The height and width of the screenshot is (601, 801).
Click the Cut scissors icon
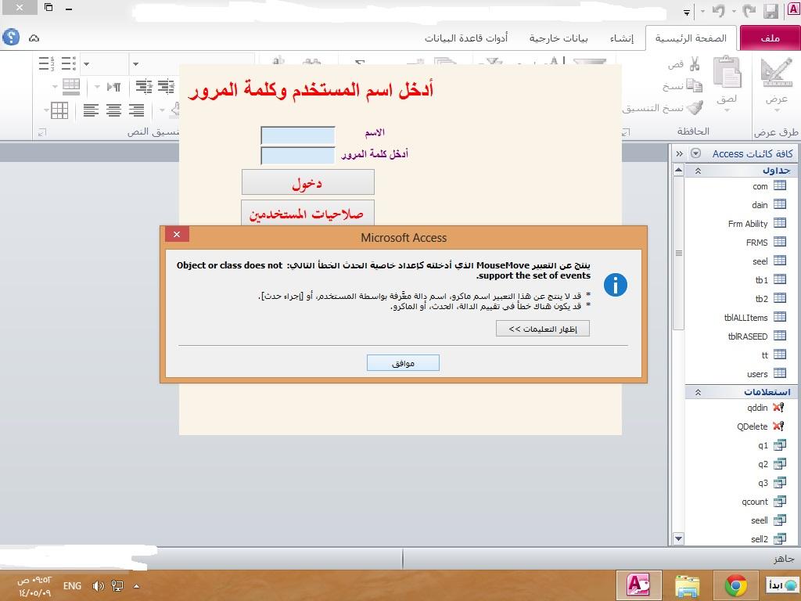[695, 64]
